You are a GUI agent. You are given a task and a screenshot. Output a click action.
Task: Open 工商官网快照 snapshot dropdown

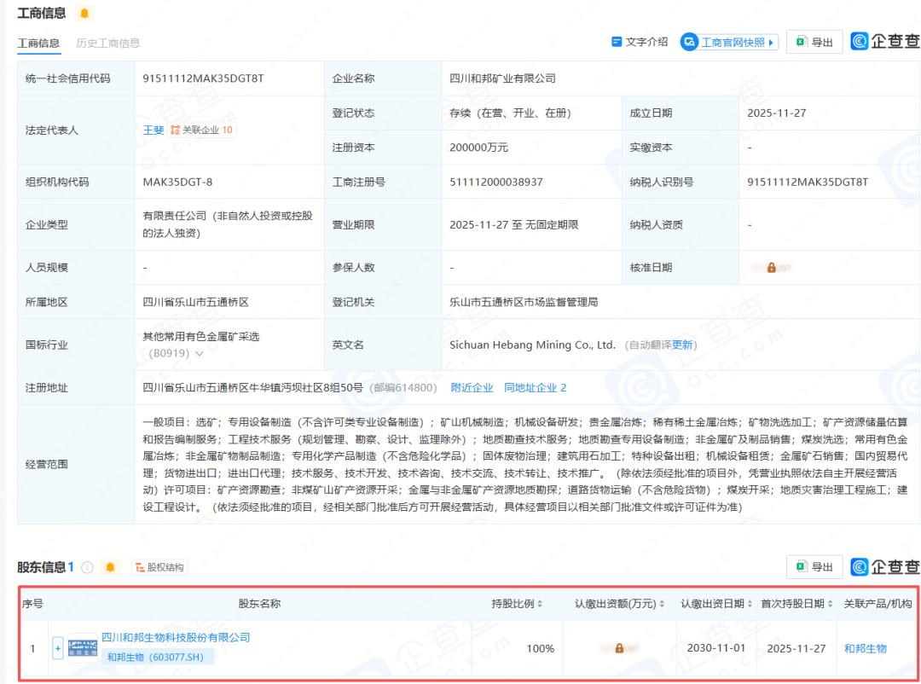click(x=729, y=42)
